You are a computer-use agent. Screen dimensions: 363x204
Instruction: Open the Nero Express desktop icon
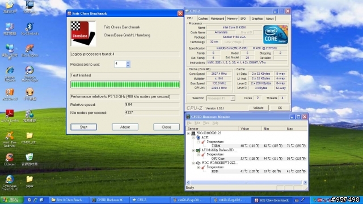tap(29, 50)
